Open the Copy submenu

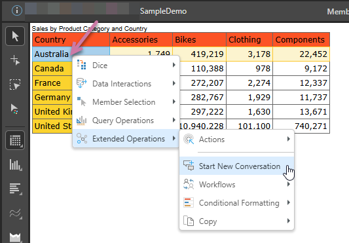click(237, 221)
